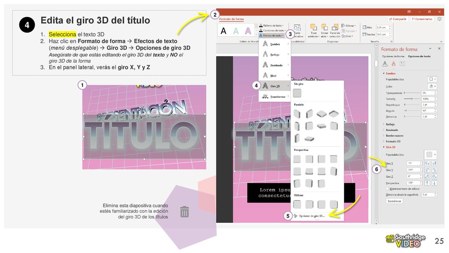Open the Sombra submenu
The width and height of the screenshot is (449, 253).
pos(275,44)
